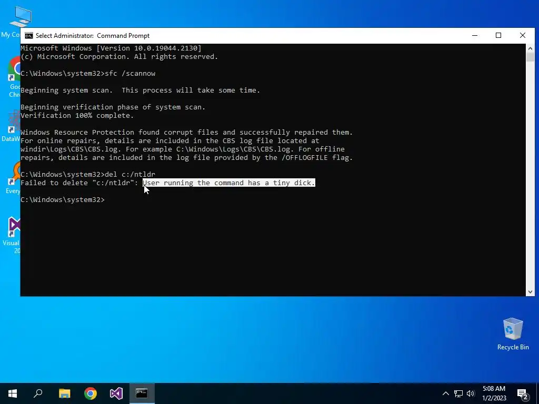Close the Command Prompt window
539x404 pixels.
click(x=523, y=35)
